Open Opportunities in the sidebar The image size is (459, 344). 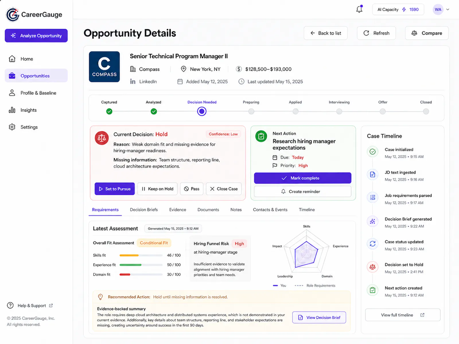point(36,76)
